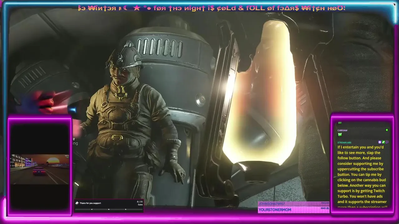This screenshot has height=224, width=399.
Task: Click the green K badge on CHRISAM's message
Action: point(387,130)
